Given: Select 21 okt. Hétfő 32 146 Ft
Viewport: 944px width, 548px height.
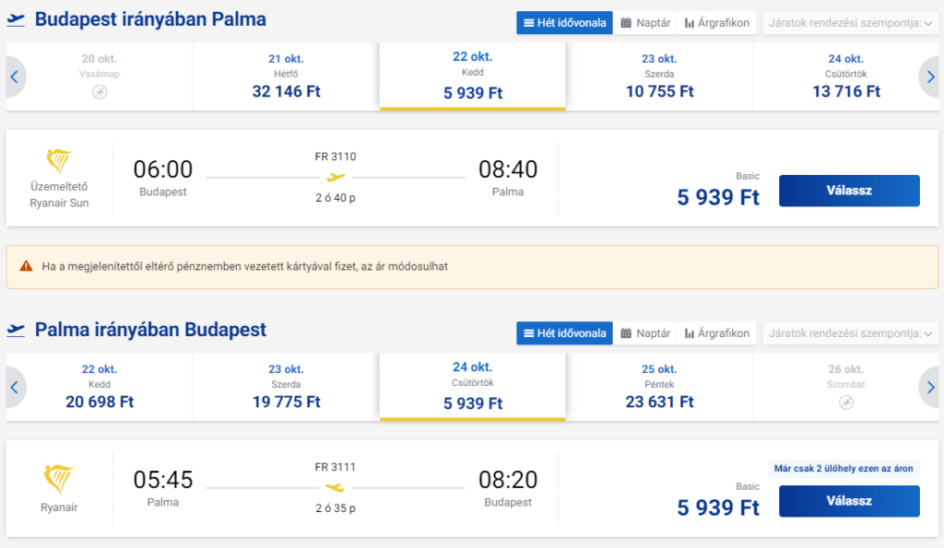Looking at the screenshot, I should pyautogui.click(x=286, y=76).
